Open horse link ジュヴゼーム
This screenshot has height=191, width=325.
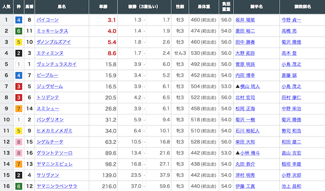50,87
